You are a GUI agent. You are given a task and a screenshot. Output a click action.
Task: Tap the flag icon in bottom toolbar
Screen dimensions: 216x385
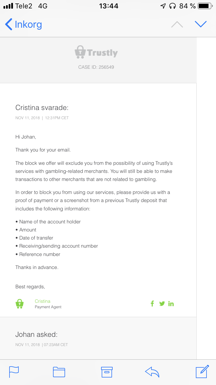(x=14, y=372)
